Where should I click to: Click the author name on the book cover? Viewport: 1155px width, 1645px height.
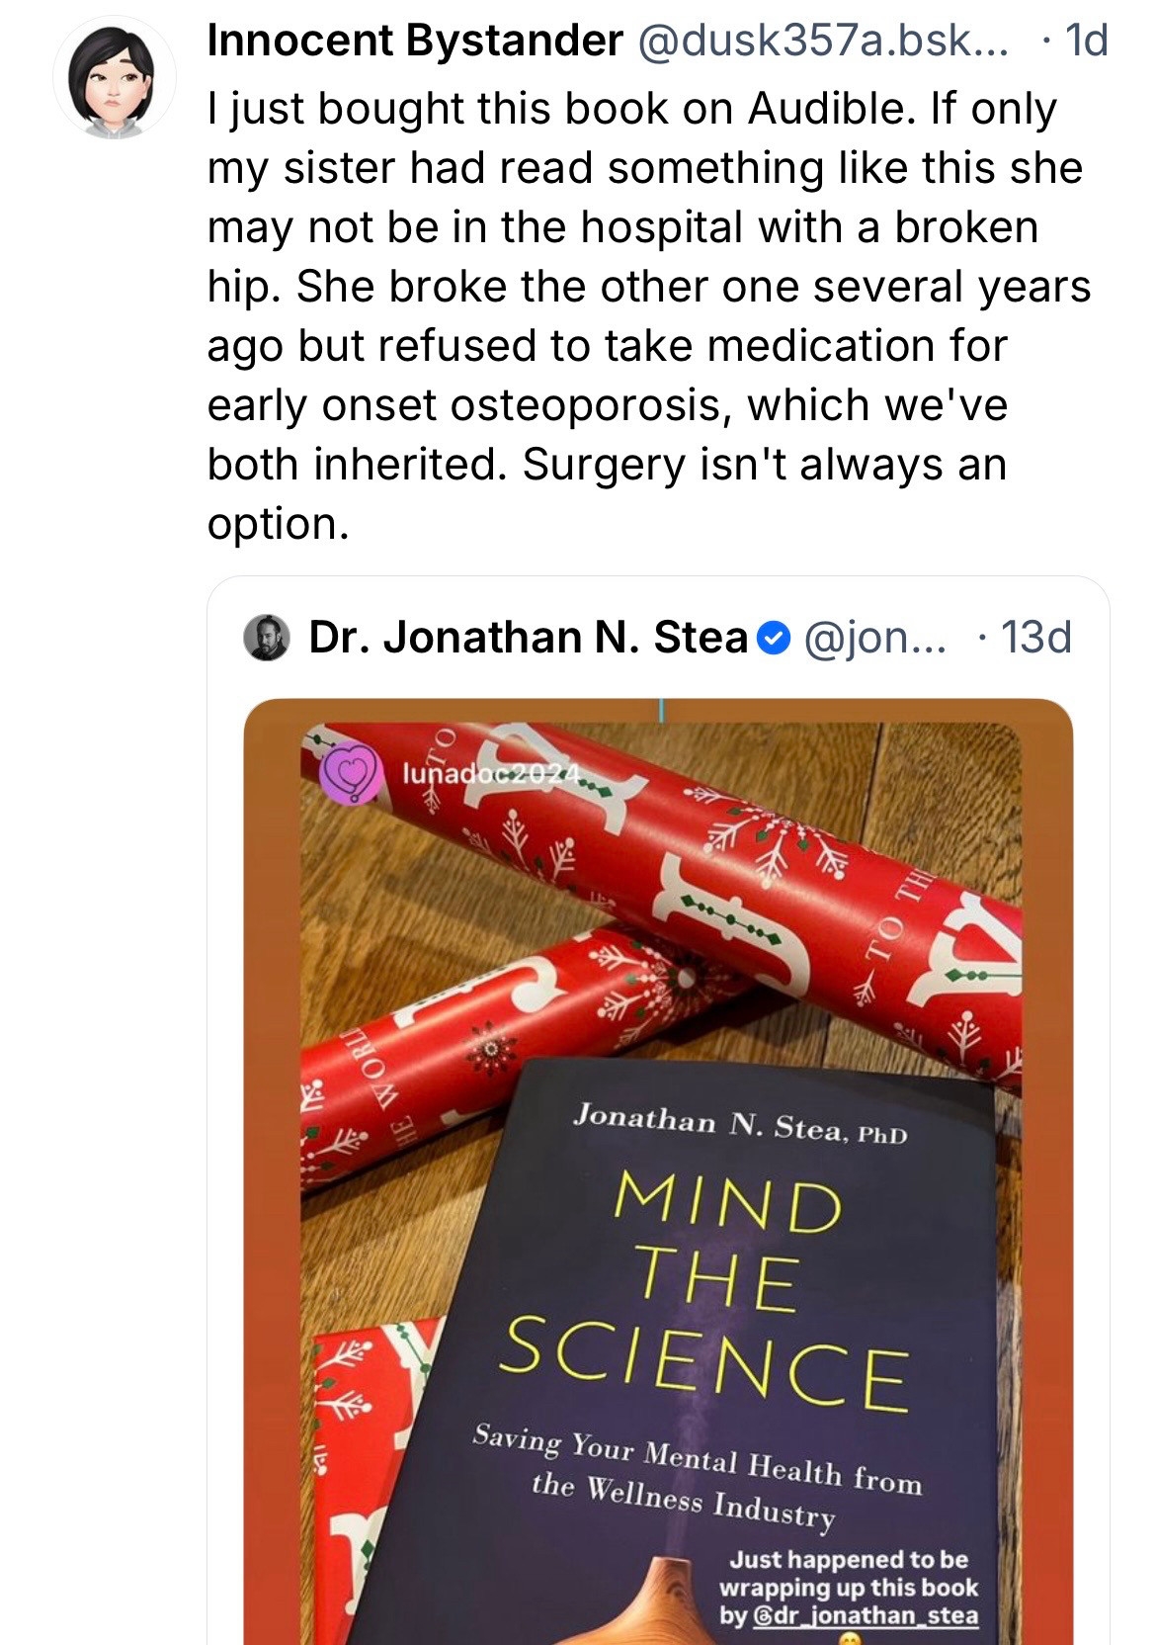tap(739, 1124)
